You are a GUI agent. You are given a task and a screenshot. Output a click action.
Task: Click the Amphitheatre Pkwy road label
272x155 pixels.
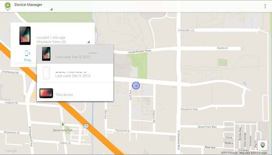[140, 51]
